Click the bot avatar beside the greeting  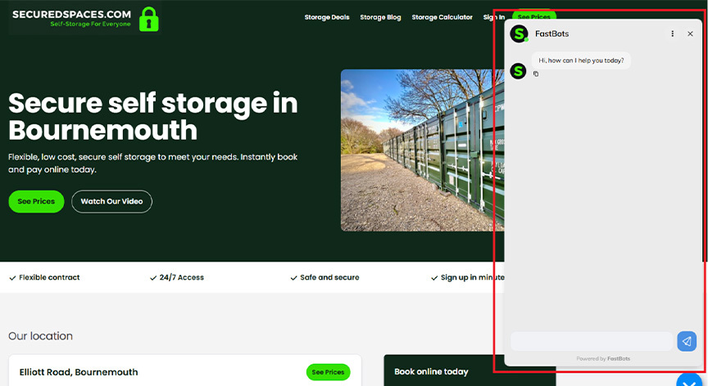tap(518, 71)
